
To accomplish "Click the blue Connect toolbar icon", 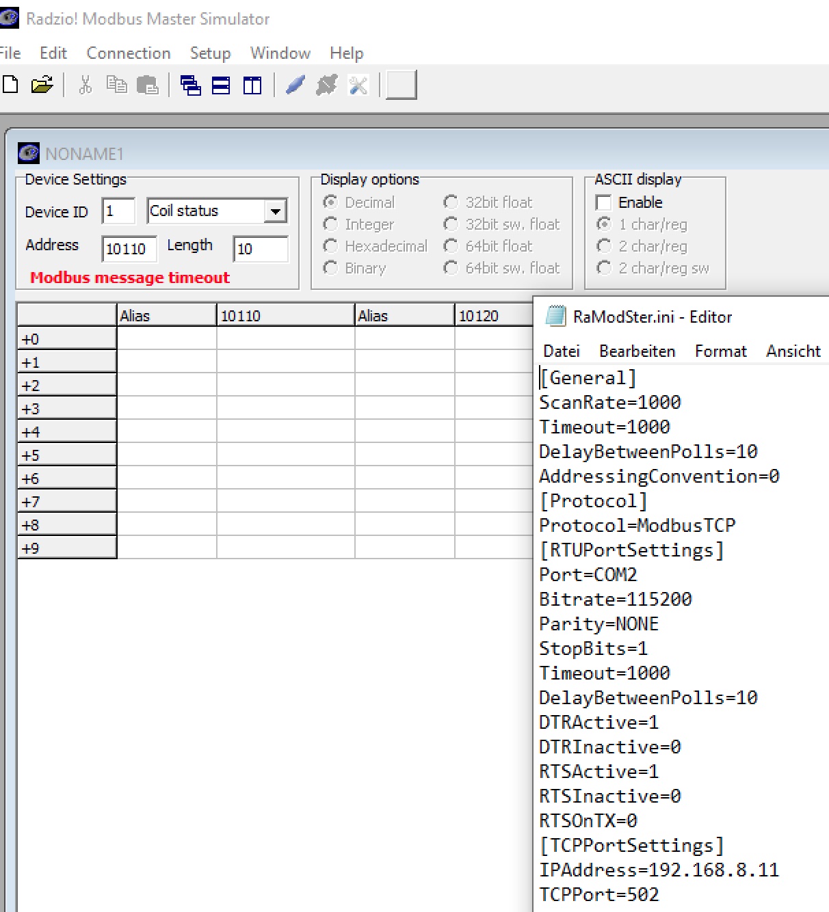I will 295,85.
